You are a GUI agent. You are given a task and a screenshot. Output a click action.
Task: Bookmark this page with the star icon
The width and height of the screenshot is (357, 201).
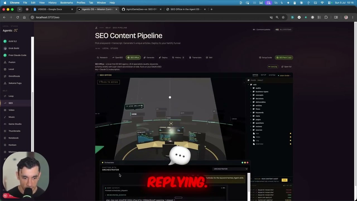(283, 17)
